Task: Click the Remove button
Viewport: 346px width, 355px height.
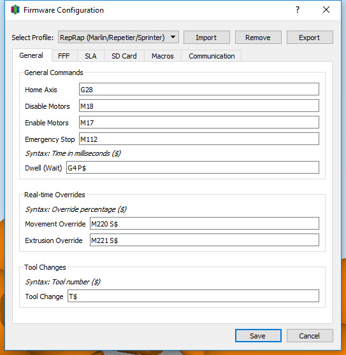Action: click(x=258, y=38)
